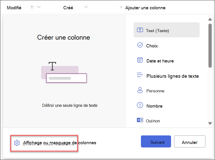
Task: Click the Nombre number icon
Action: (140, 105)
